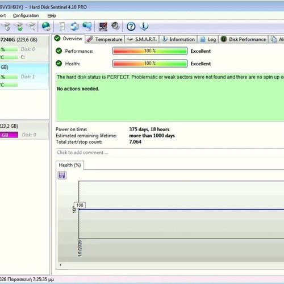This screenshot has width=284, height=284.
Task: Click the speaker sound toolbar icon
Action: click(115, 26)
